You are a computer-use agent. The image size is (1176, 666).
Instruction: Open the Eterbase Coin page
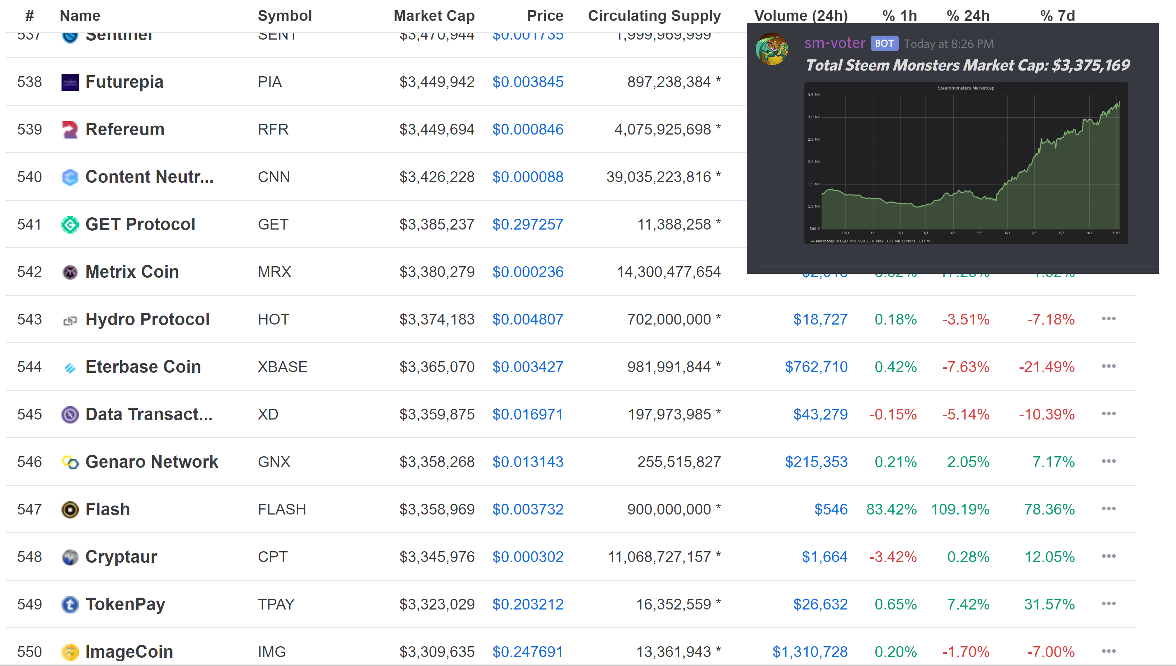(x=143, y=367)
